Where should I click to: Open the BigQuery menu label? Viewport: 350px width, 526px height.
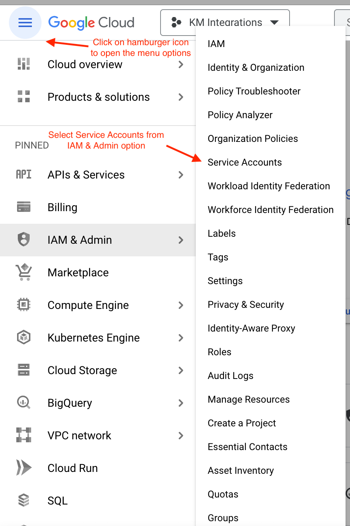click(x=70, y=403)
